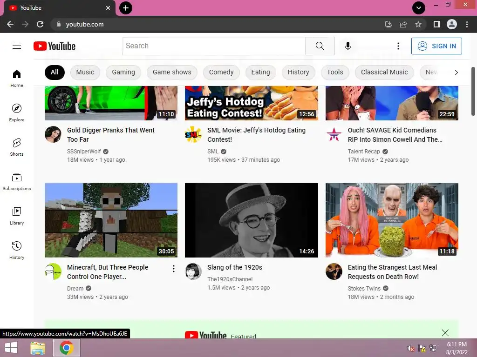Open Subscriptions in sidebar

[x=17, y=181]
